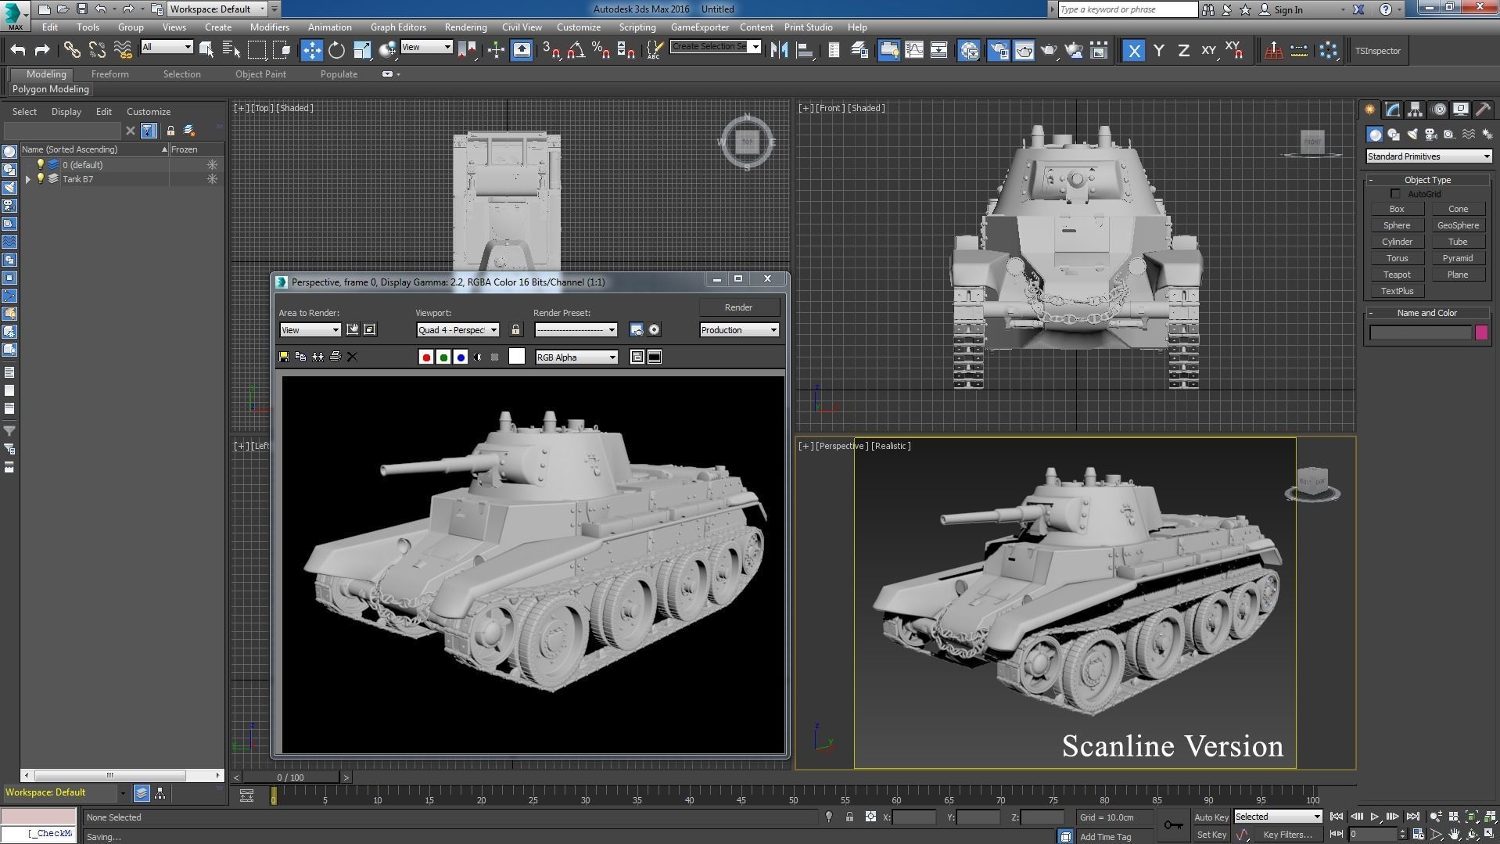
Task: Select the Select and Link chain tool
Action: coord(72,51)
